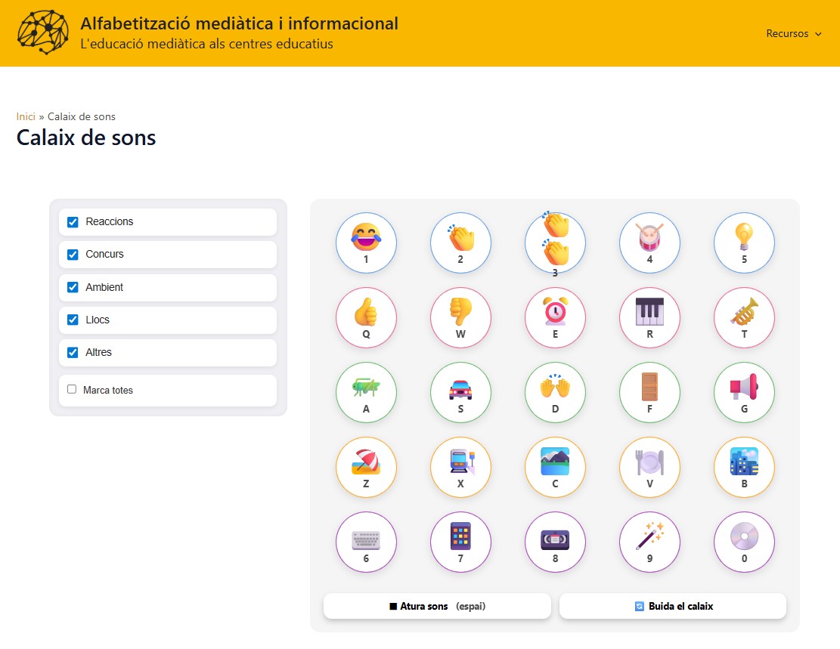Play the wooden door sound

[x=649, y=391]
